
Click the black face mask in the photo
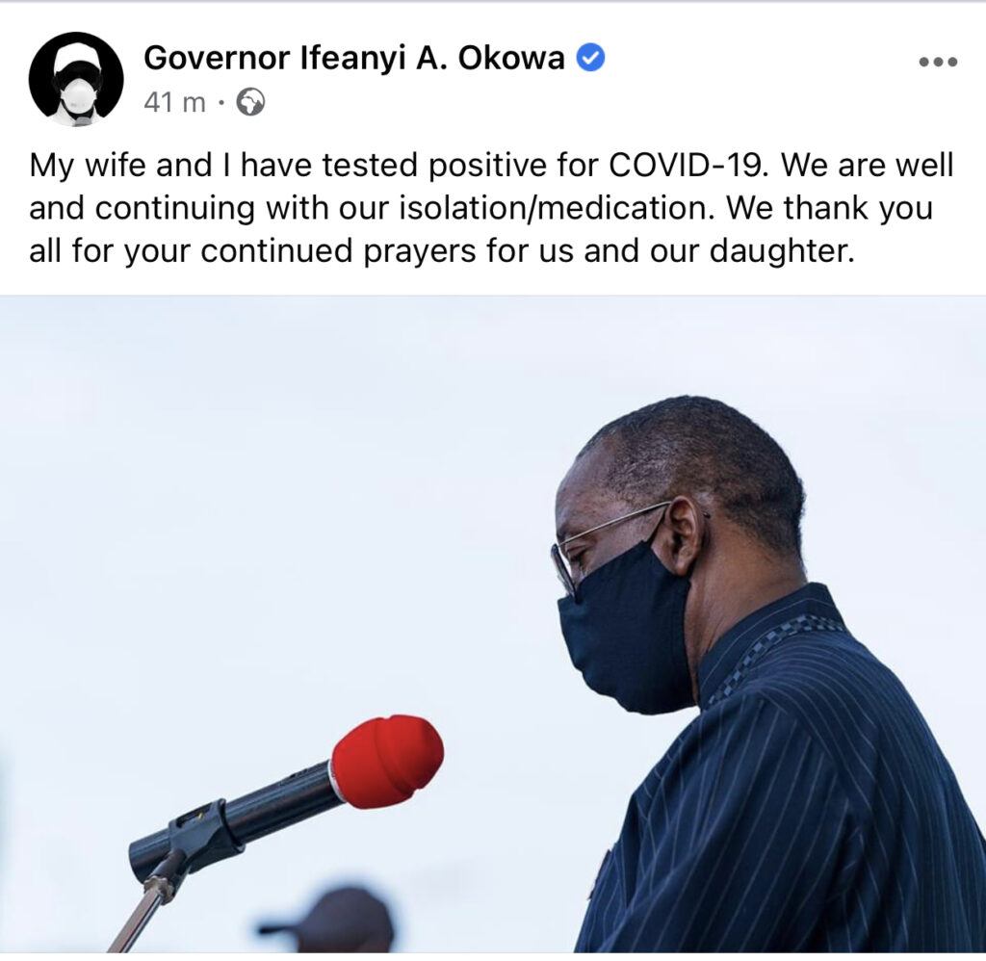pyautogui.click(x=624, y=629)
